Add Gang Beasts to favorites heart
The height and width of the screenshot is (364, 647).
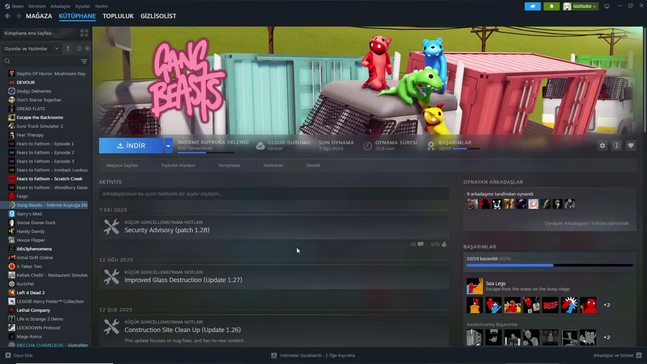[x=631, y=146]
